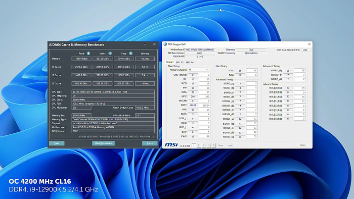Switch to the Timing I tab
The height and width of the screenshot is (199, 354).
click(169, 62)
